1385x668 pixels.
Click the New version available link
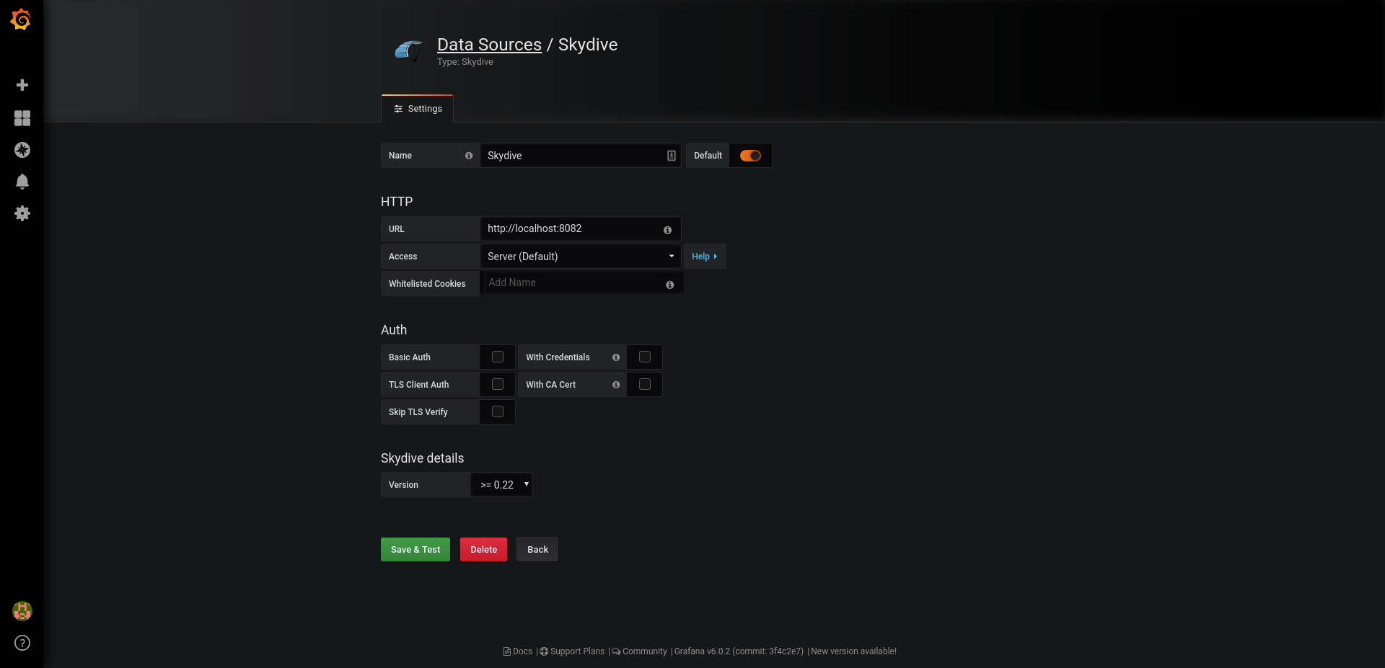tap(854, 651)
